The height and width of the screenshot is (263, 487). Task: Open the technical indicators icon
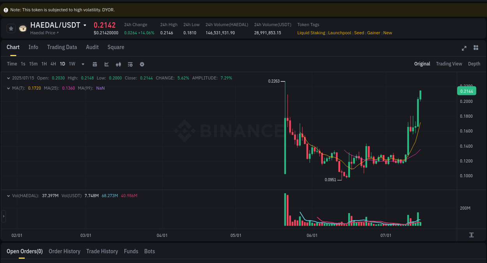(x=118, y=64)
